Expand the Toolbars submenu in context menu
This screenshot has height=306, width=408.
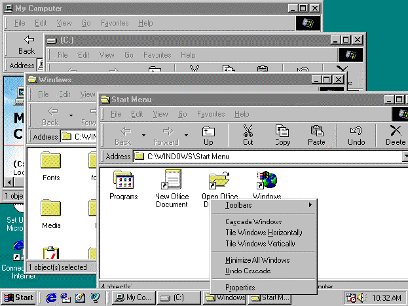pyautogui.click(x=263, y=205)
